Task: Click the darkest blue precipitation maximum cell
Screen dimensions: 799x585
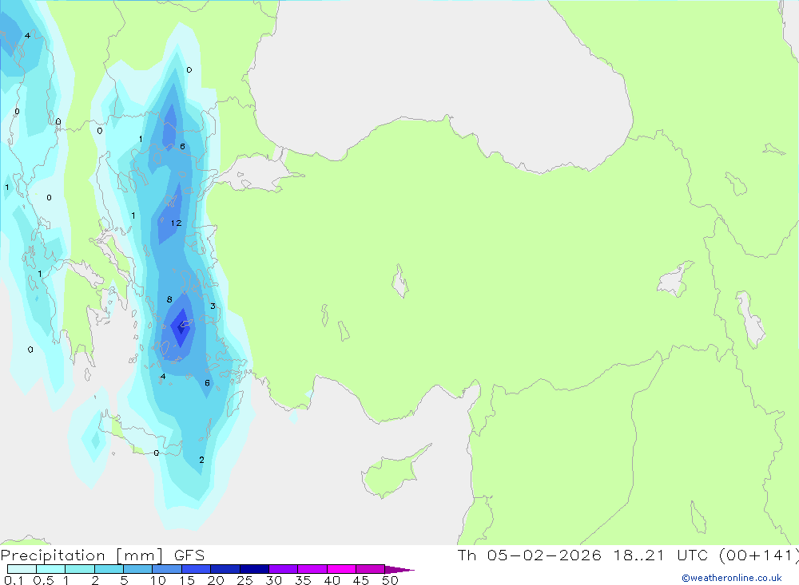Action: point(181,327)
